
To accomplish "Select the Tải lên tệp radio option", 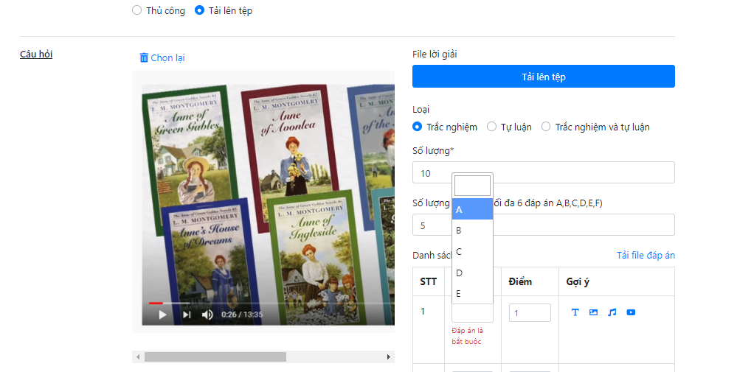I will click(199, 10).
